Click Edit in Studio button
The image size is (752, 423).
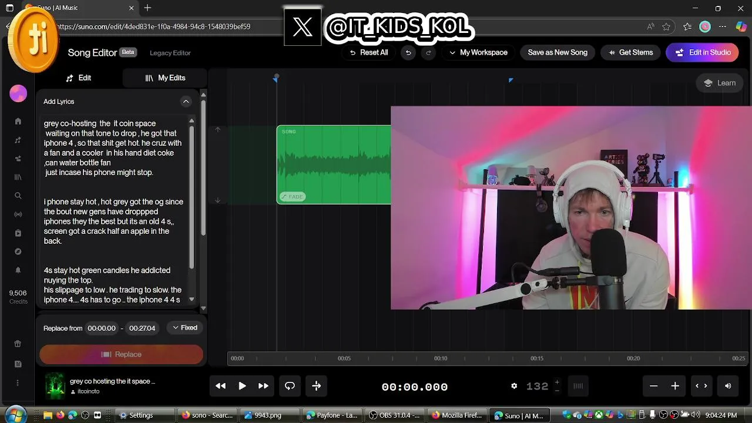click(x=703, y=52)
